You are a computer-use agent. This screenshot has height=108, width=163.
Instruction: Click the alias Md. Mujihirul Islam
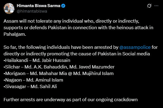tap(93, 73)
